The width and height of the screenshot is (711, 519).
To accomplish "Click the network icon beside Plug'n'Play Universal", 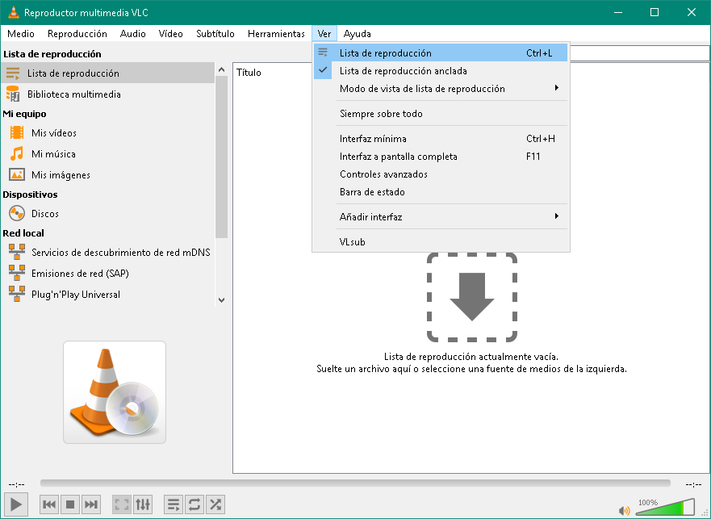I will coord(17,294).
